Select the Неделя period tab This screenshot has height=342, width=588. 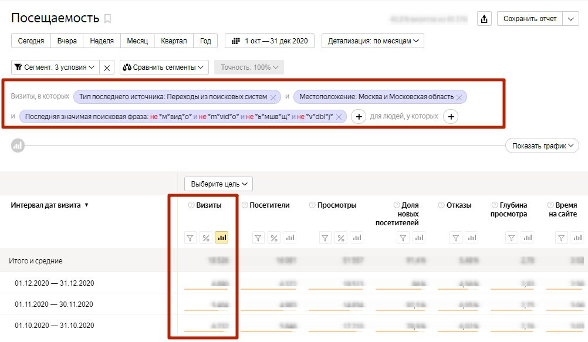click(102, 41)
